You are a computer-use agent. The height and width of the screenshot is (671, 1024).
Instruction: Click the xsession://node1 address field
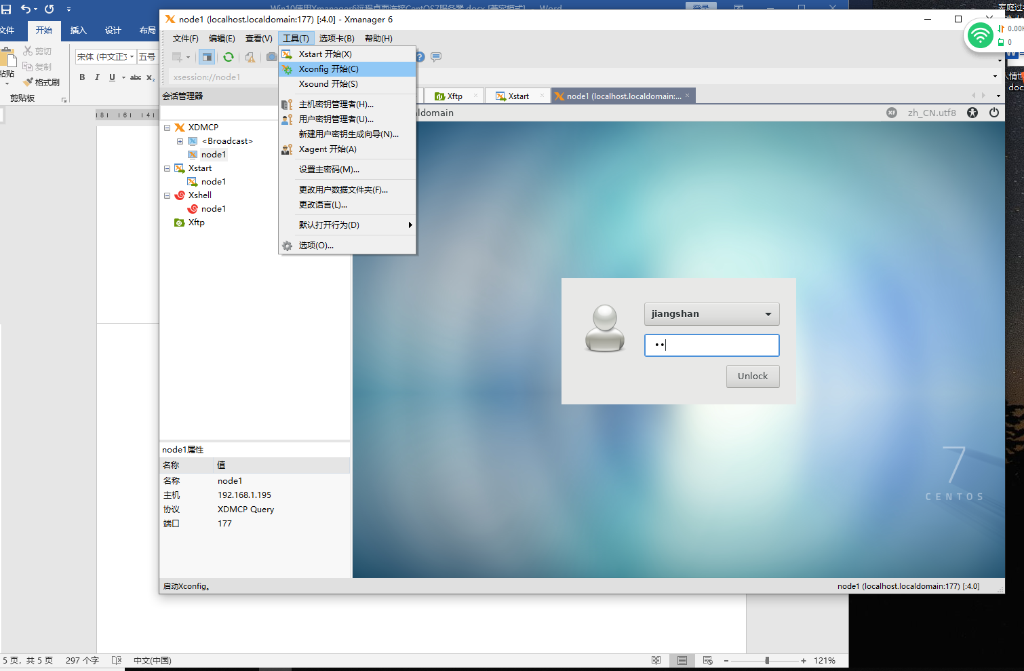click(224, 77)
